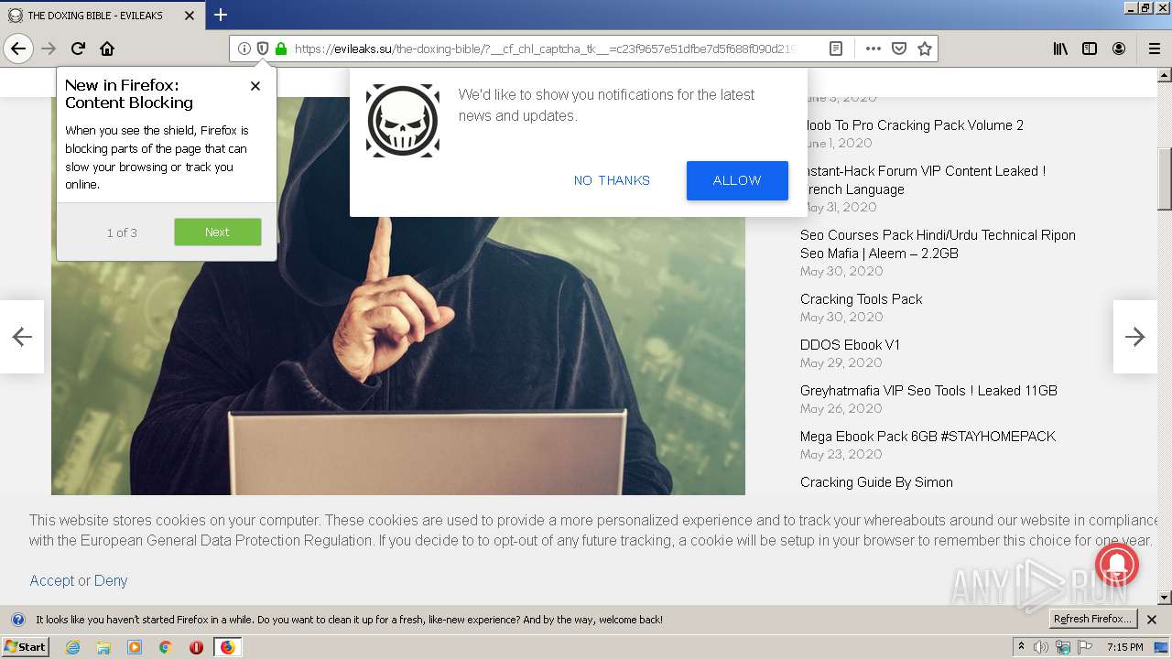Toggle reader view icon
Viewport: 1172px width, 659px height.
point(836,49)
